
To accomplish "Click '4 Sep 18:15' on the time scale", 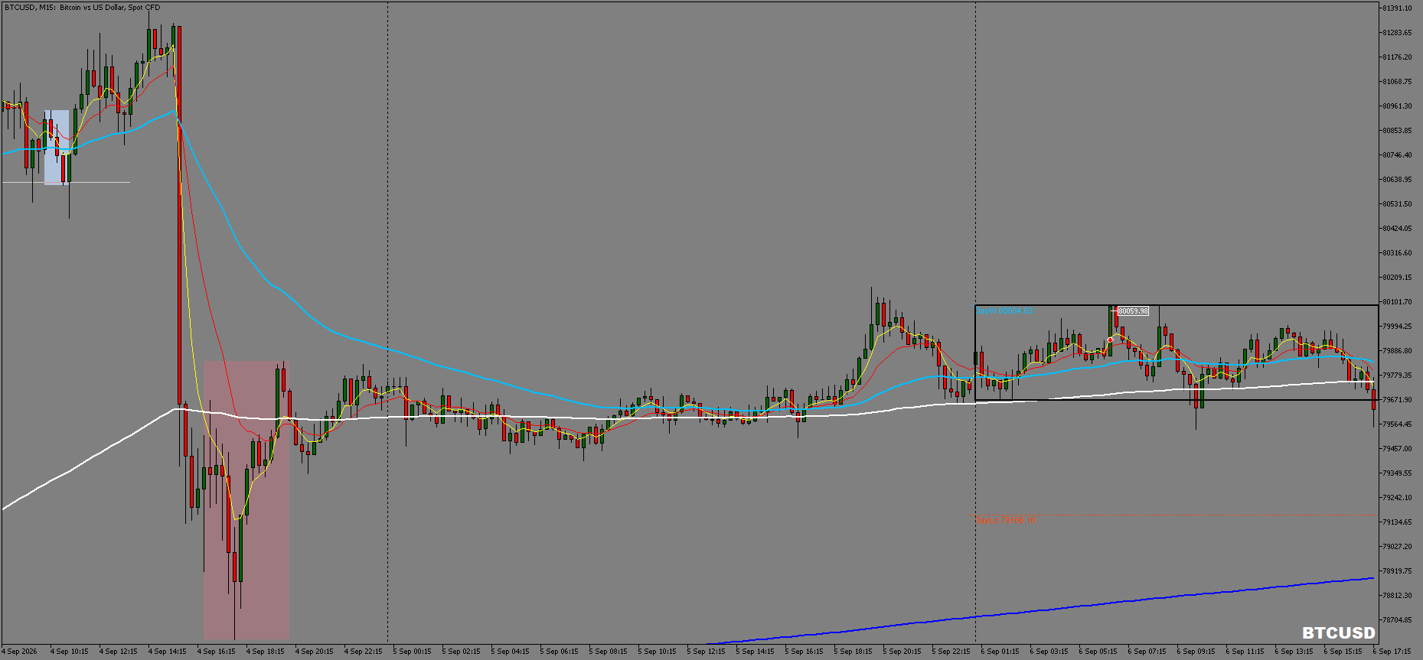I will coord(265,652).
